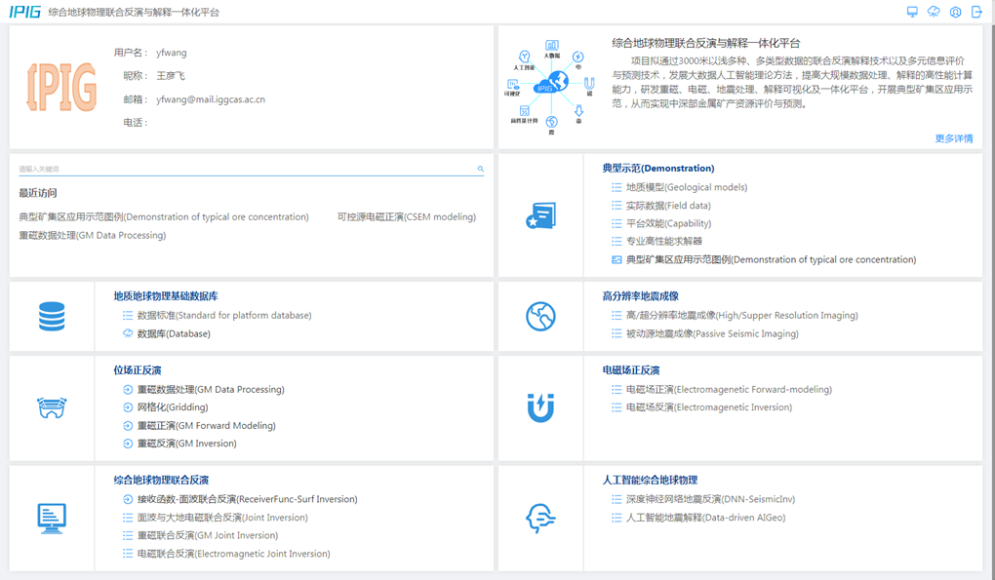Click the monitor icon in top header

click(912, 12)
